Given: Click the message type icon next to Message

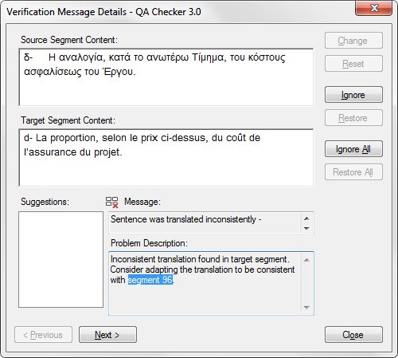Looking at the screenshot, I should point(111,202).
